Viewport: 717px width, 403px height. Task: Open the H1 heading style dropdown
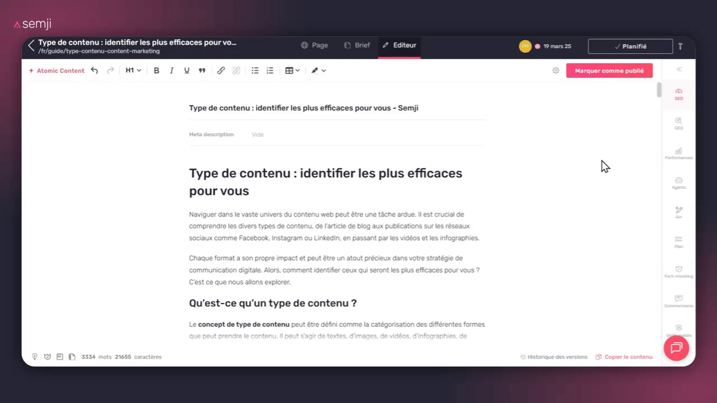[133, 70]
